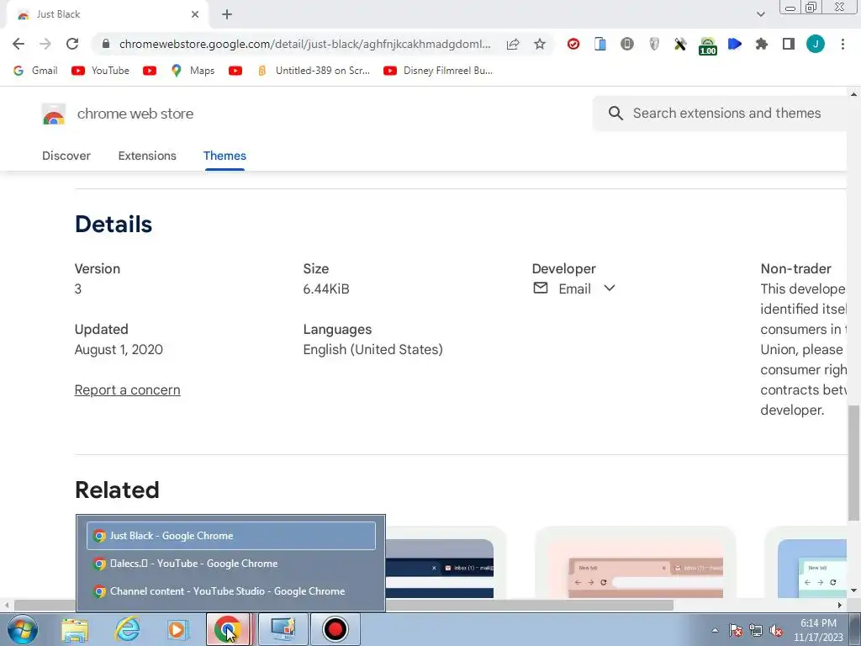861x646 pixels.
Task: Go back to previous page
Action: click(18, 44)
